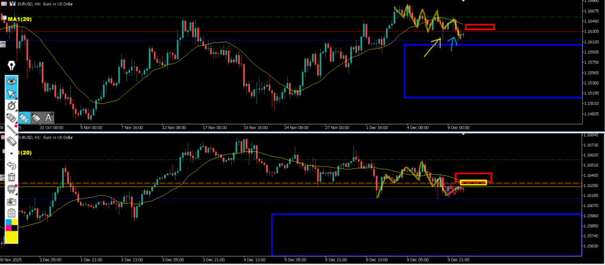Click the 27 Nov 00:00 time label
605x265 pixels.
[x=338, y=127]
